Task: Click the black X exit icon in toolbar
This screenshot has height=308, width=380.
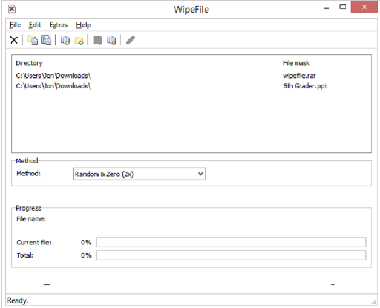Action: tap(14, 40)
